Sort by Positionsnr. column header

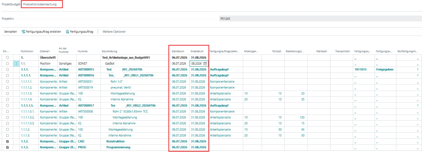point(27,51)
